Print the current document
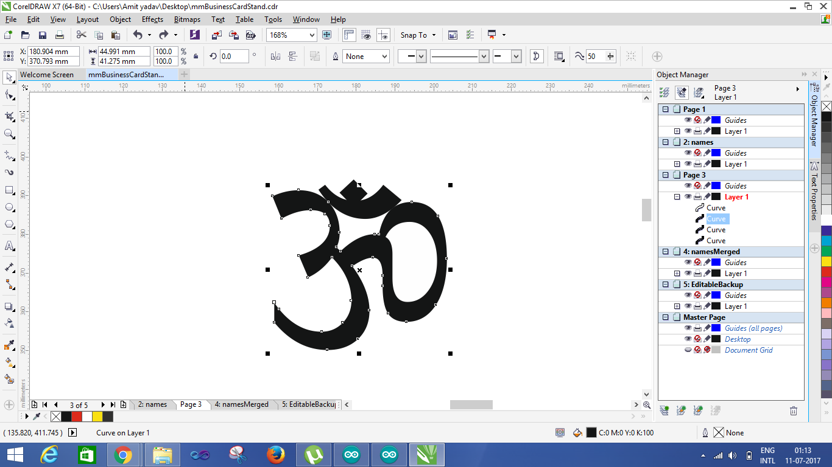 tap(60, 35)
